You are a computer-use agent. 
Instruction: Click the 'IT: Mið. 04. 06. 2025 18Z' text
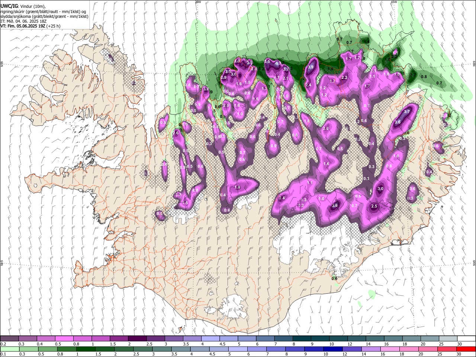[x=23, y=21]
